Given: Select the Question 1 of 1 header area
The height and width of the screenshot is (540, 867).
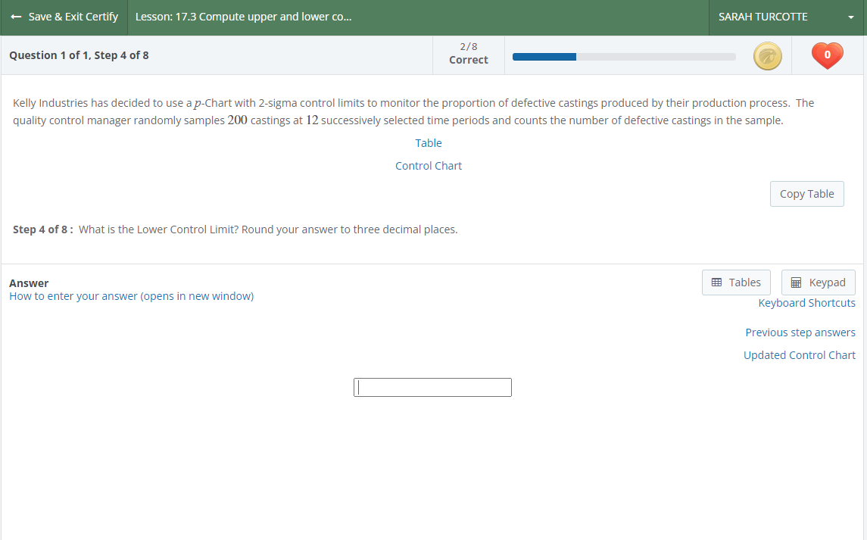Looking at the screenshot, I should (78, 55).
